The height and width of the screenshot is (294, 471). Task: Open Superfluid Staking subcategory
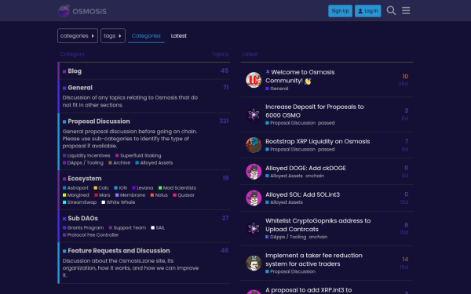tap(138, 156)
